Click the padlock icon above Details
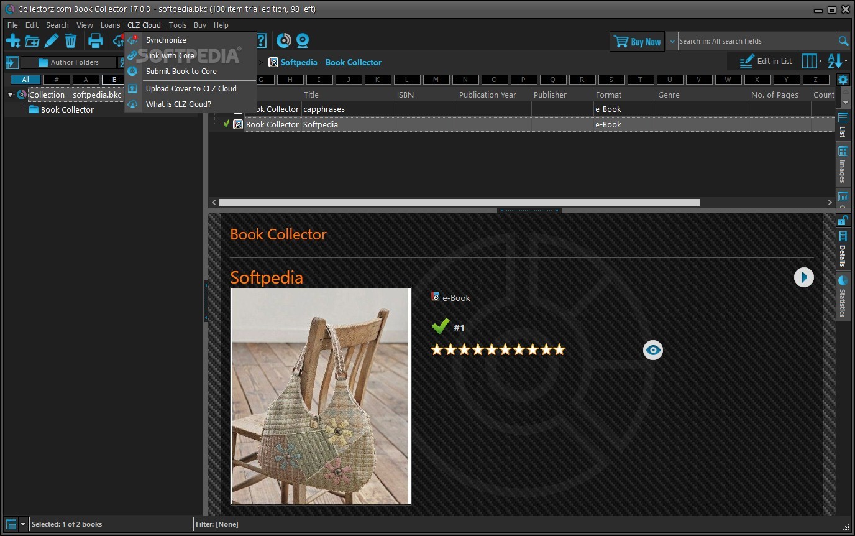The height and width of the screenshot is (536, 855). 843,219
